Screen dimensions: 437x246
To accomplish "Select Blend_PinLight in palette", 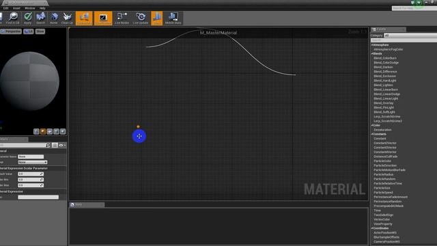I will coord(384,107).
